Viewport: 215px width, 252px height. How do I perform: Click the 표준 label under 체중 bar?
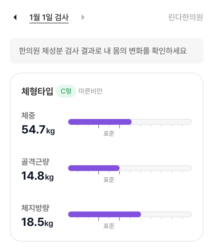coord(109,134)
